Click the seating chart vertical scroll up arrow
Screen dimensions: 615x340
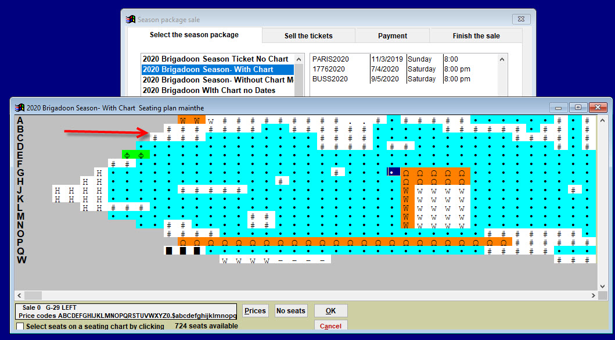tap(602, 120)
